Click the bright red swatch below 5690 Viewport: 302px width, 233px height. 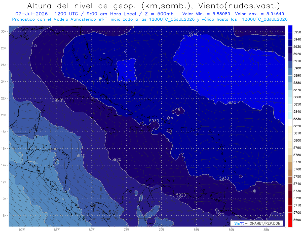point(290,223)
